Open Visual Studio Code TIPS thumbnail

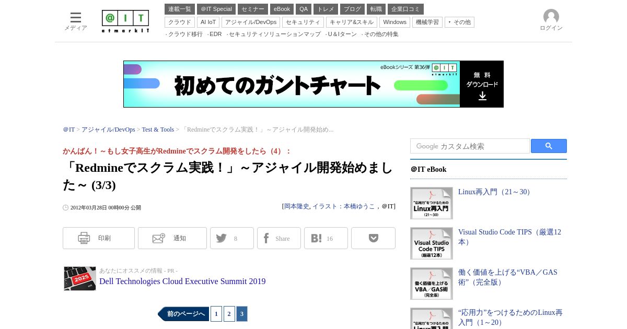tap(432, 243)
